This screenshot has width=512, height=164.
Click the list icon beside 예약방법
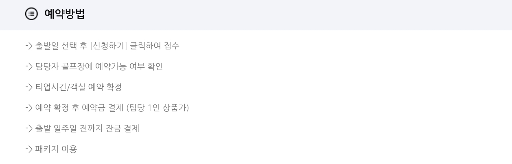(31, 14)
